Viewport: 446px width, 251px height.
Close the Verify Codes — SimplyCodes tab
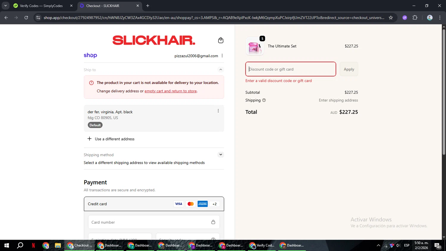coord(71,6)
